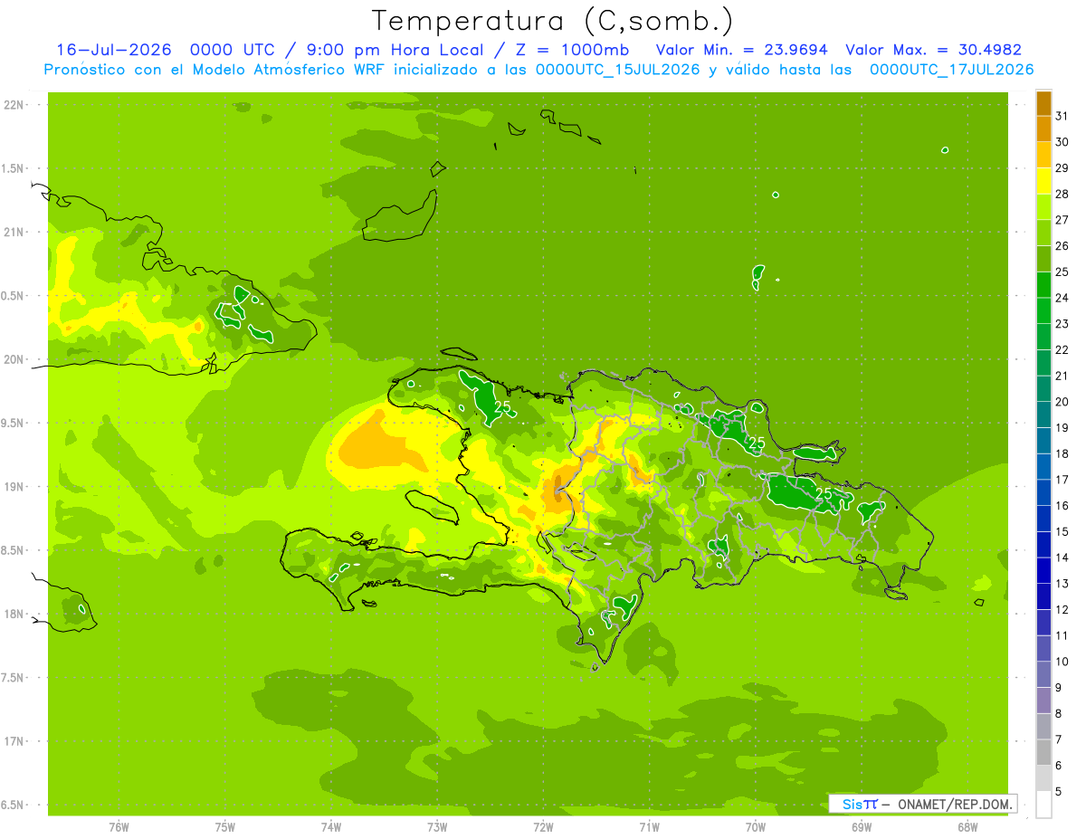Pick the orange swatch between 30 and 31
1086x839 pixels.
point(1043,129)
